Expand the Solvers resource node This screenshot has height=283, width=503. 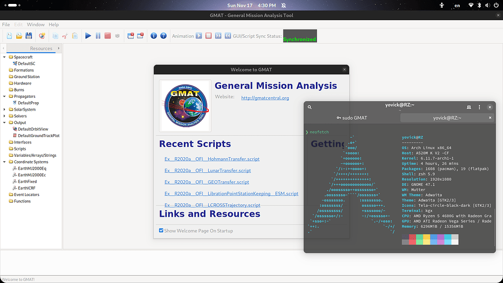tap(4, 116)
